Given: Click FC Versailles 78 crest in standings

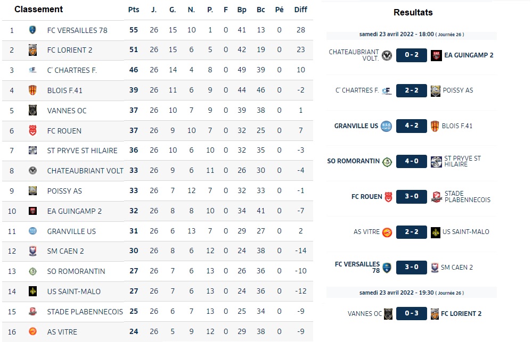Looking at the screenshot, I should coord(32,30).
